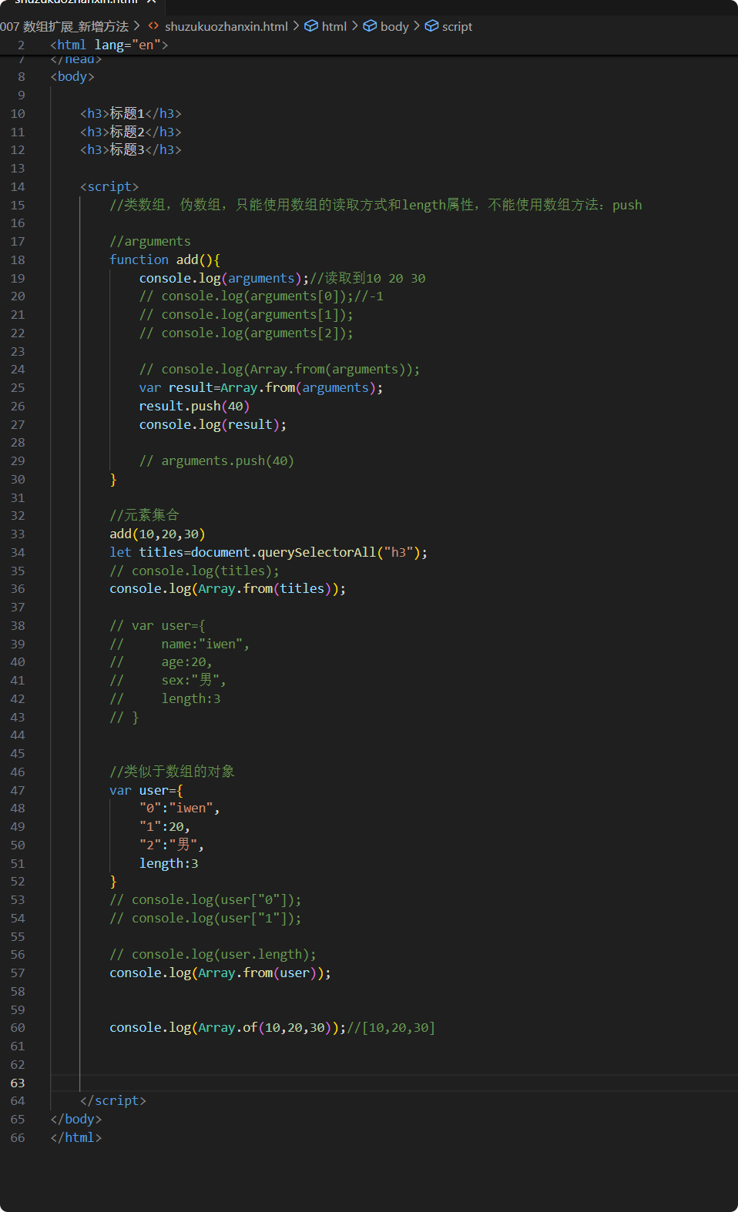Image resolution: width=738 pixels, height=1212 pixels.
Task: Click the commented console.log(titles) line
Action: pyautogui.click(x=195, y=571)
